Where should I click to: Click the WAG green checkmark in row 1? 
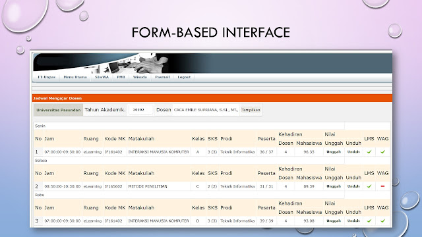pos(382,152)
